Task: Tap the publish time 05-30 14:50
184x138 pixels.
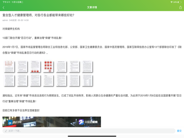Action: pyautogui.click(x=23, y=20)
